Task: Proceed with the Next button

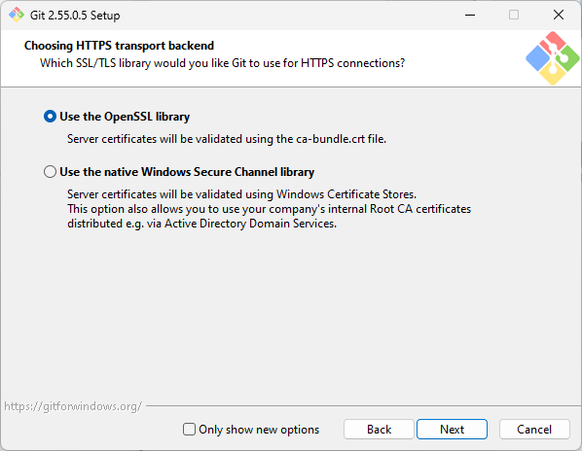Action: [x=452, y=430]
